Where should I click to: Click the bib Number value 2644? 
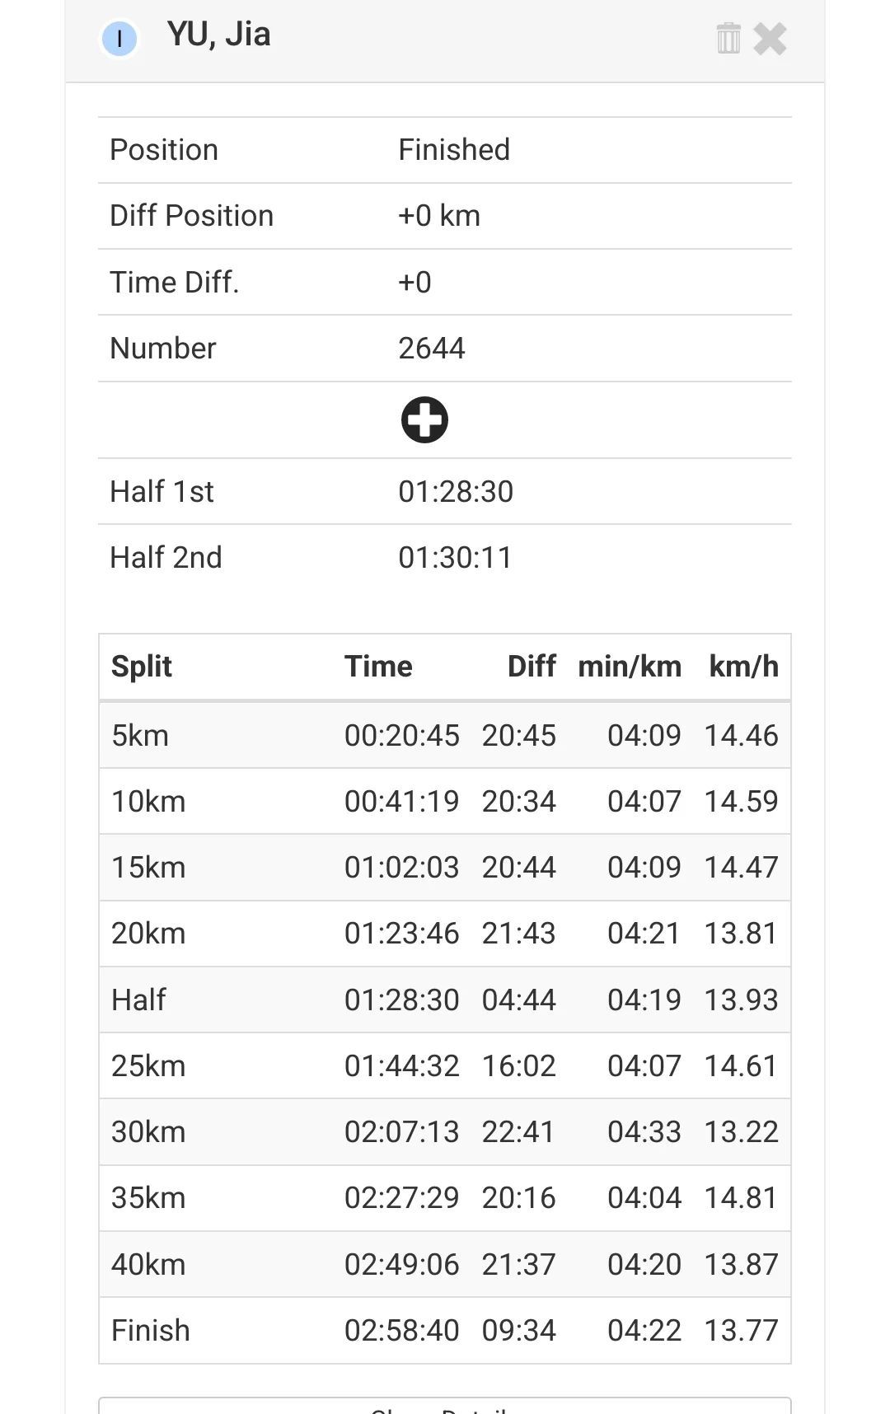click(x=432, y=349)
